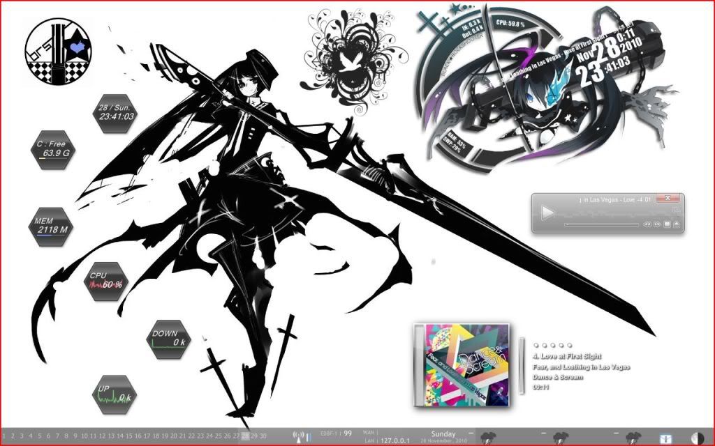
Task: Open the Dance & Scream album cover
Action: [x=462, y=365]
